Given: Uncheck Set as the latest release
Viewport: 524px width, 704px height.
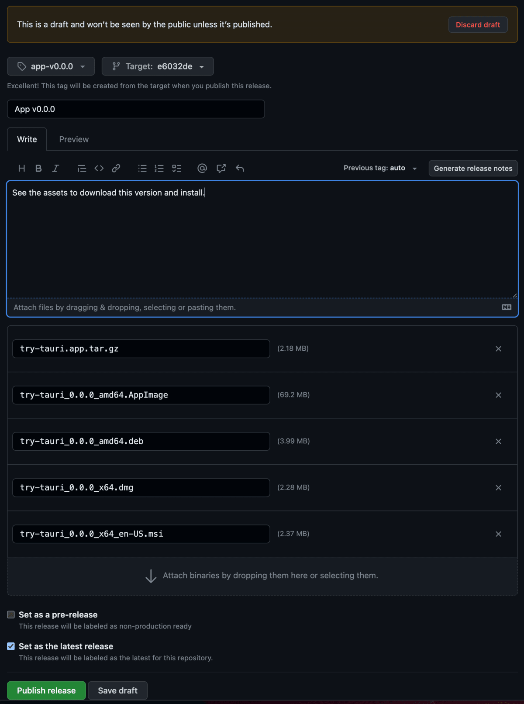Looking at the screenshot, I should [x=11, y=646].
